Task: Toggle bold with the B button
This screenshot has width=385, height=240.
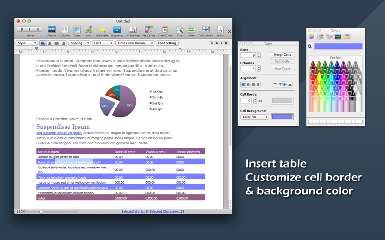Action: coord(22,29)
